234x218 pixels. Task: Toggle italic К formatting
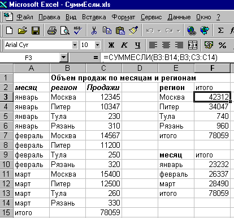(x=124, y=45)
